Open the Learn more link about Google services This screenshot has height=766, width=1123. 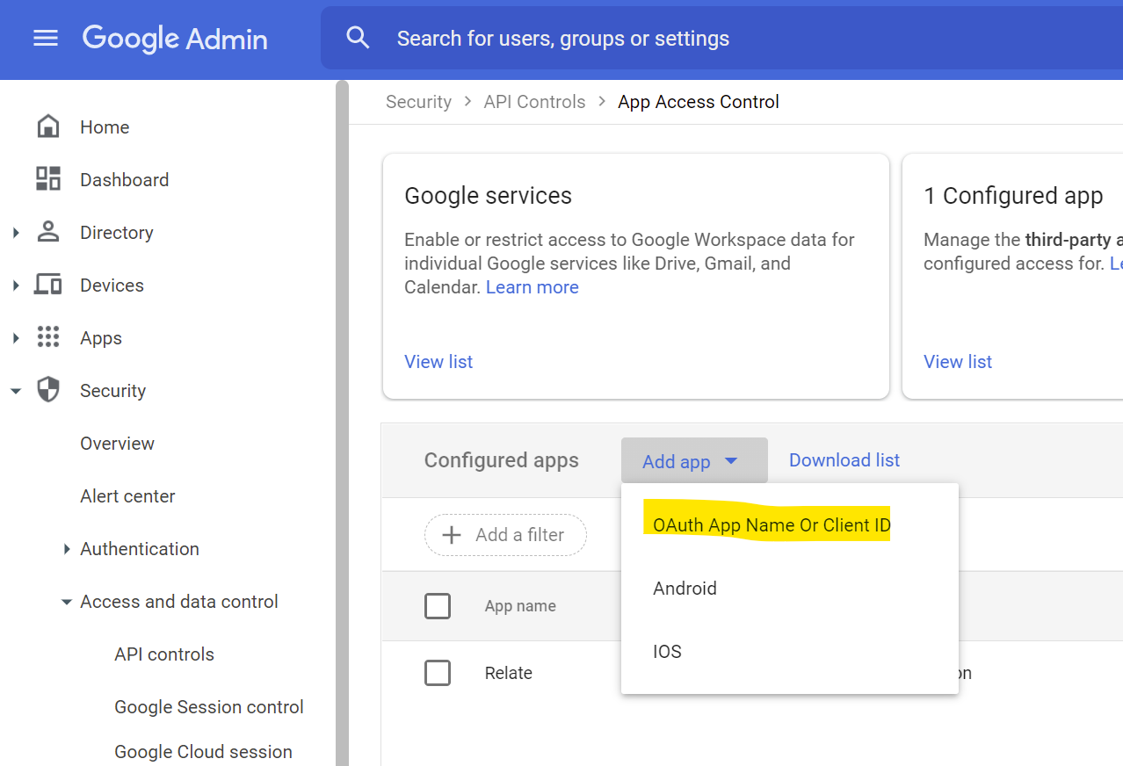532,286
